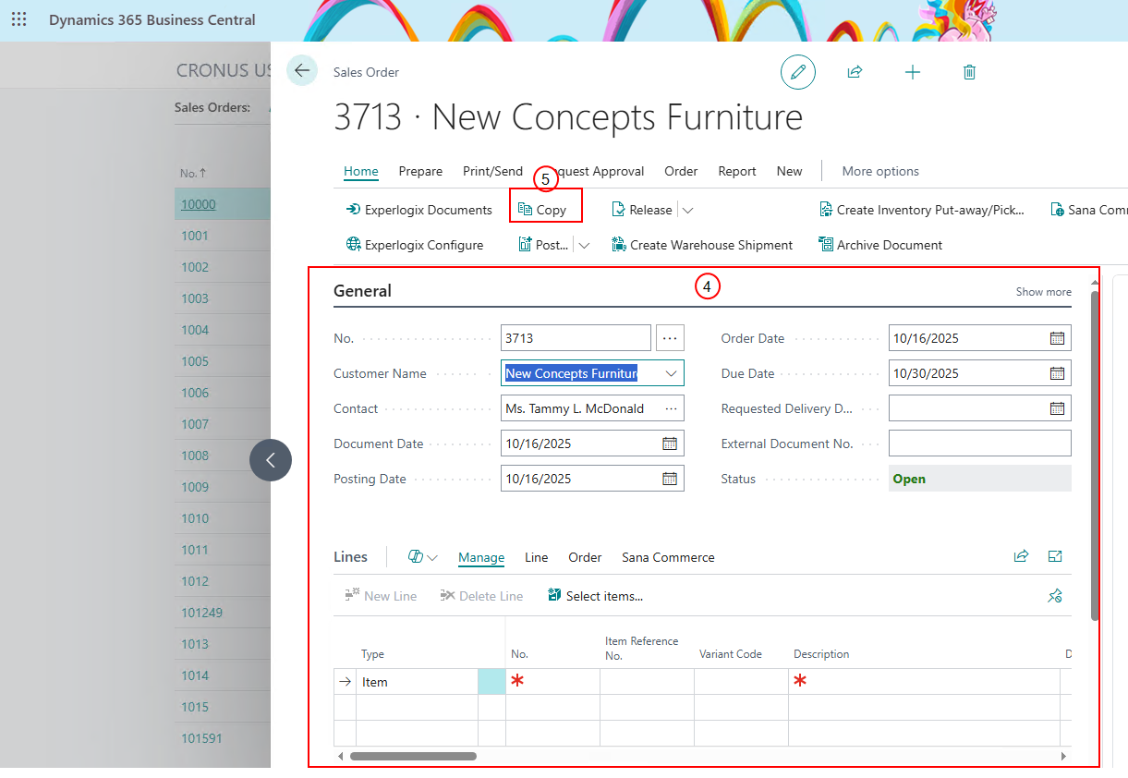1128x778 pixels.
Task: Click More options in the action bar
Action: pos(880,171)
